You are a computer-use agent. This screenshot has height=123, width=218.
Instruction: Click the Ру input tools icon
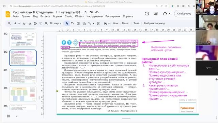(x=105, y=24)
